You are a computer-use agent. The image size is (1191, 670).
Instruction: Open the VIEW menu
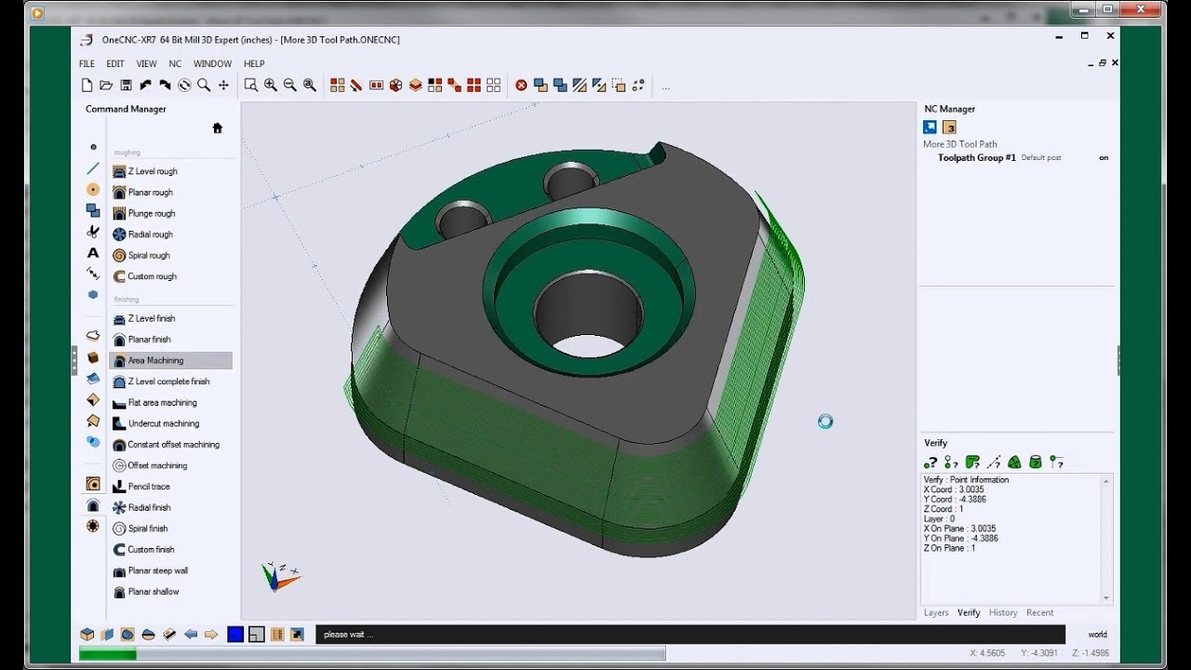coord(147,64)
